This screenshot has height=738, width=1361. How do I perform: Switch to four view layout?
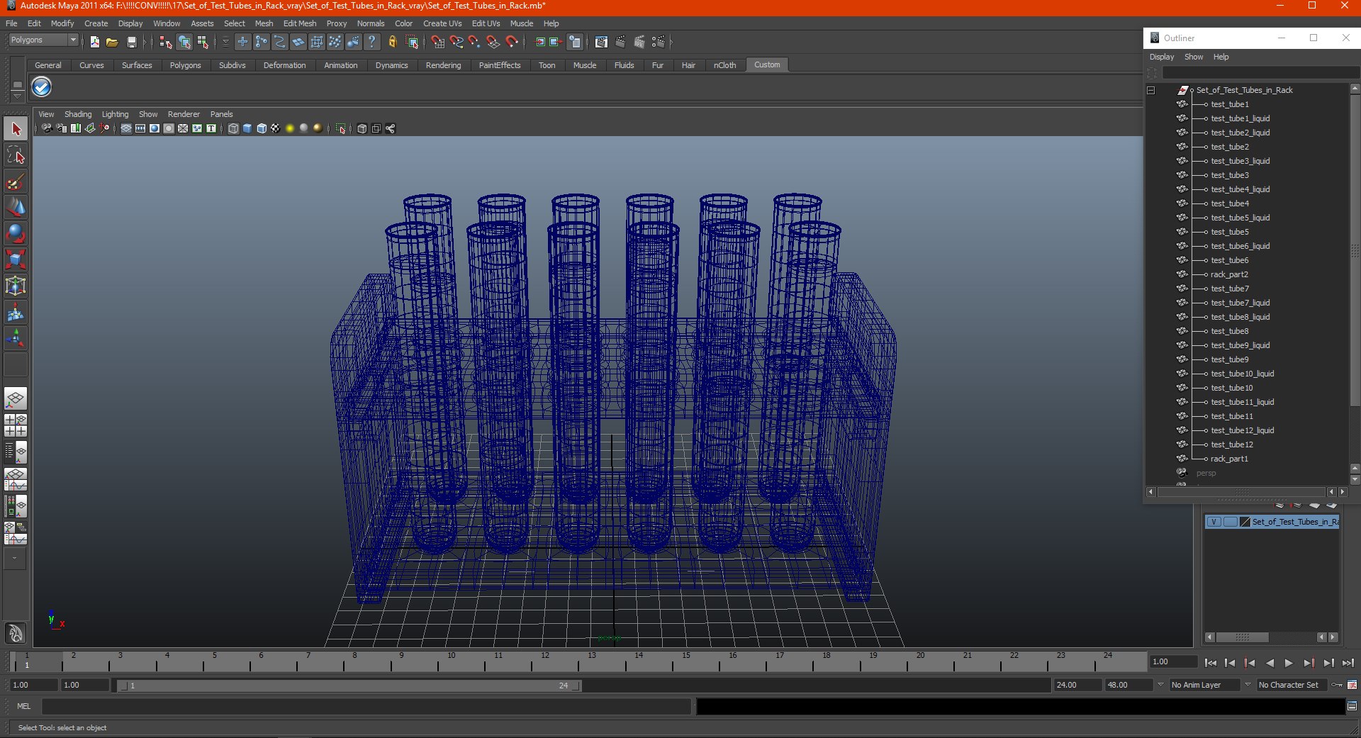pos(16,425)
